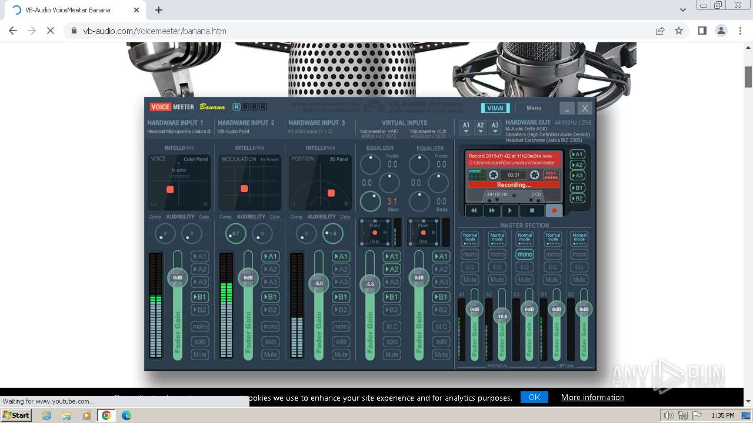753x423 pixels.
Task: Open the A1 hardware out device dropdown
Action: click(x=466, y=127)
